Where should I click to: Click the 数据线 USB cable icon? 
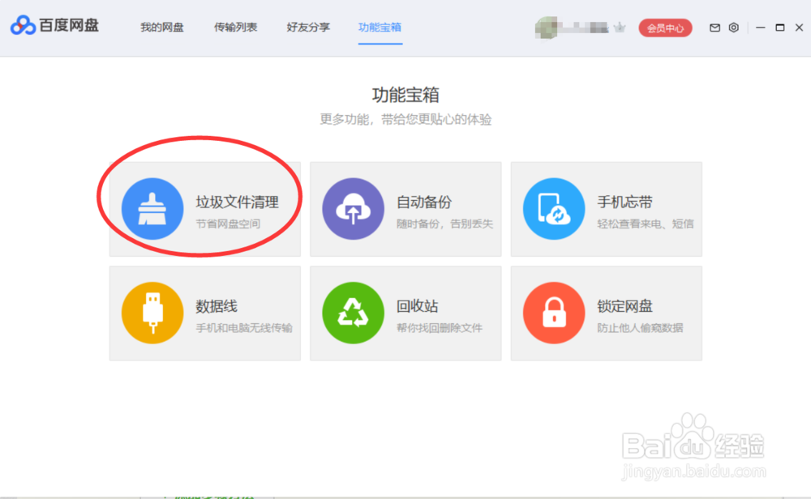pyautogui.click(x=152, y=313)
